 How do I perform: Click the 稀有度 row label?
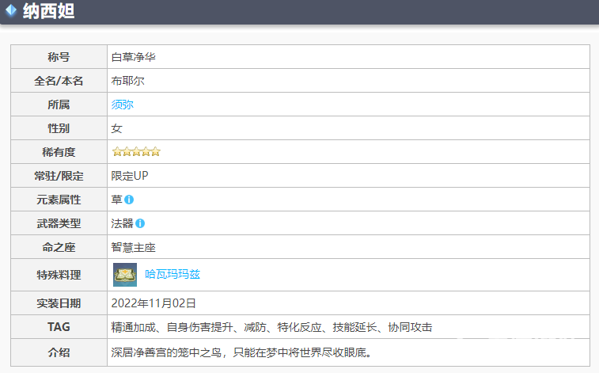[x=59, y=152]
